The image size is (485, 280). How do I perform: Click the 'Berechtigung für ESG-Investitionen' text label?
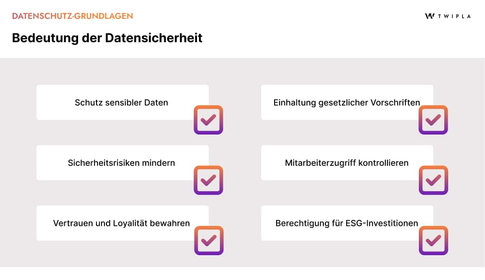(x=347, y=223)
